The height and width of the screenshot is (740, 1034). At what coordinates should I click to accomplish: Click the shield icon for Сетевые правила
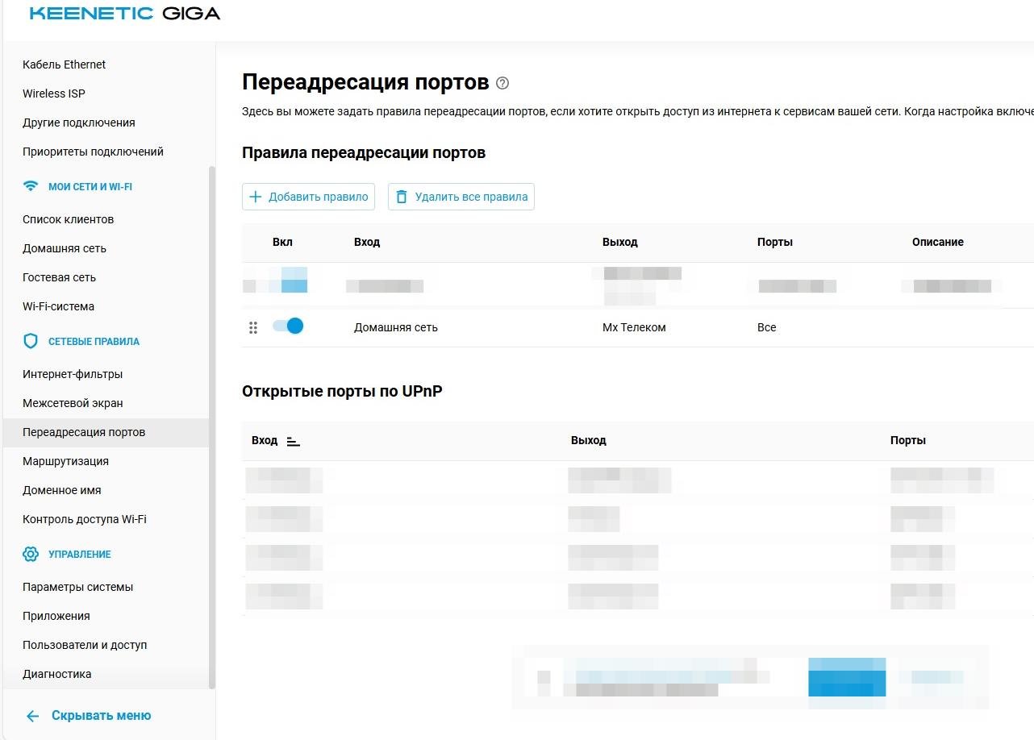click(x=31, y=341)
